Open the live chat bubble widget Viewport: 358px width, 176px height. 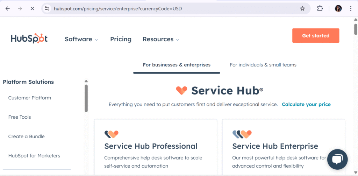point(337,160)
